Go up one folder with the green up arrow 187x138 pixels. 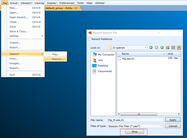click(162, 47)
